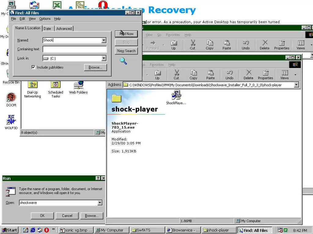The height and width of the screenshot is (234, 313).
Task: Click the Run dialog Open text field
Action: (58, 203)
